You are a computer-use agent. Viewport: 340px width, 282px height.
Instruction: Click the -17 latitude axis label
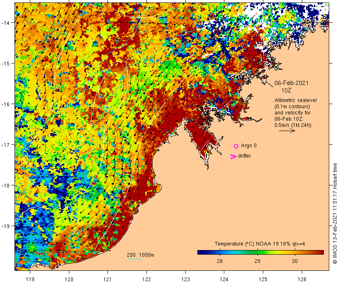[5, 145]
